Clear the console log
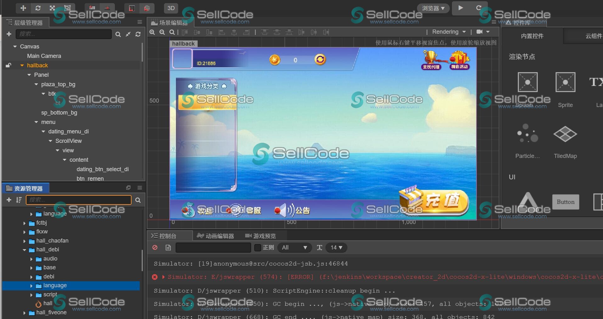 tap(155, 248)
